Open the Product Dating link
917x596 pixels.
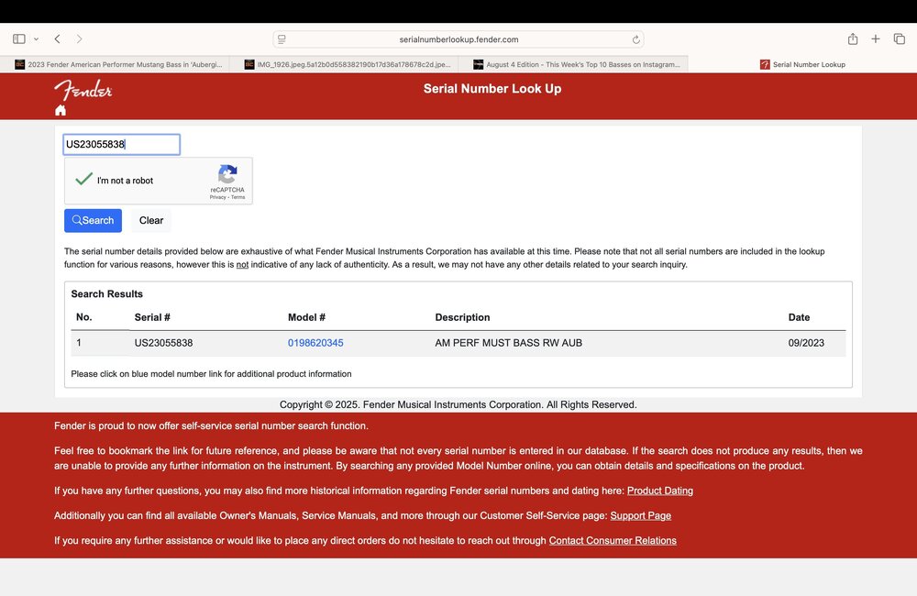[x=659, y=491]
